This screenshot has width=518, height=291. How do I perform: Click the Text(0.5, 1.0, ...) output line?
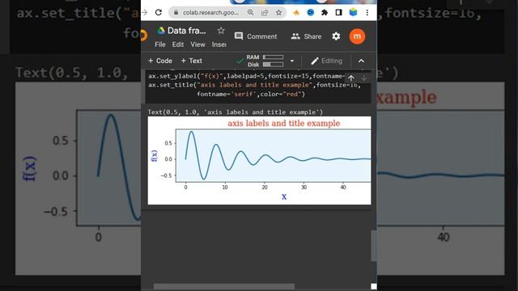click(x=236, y=112)
